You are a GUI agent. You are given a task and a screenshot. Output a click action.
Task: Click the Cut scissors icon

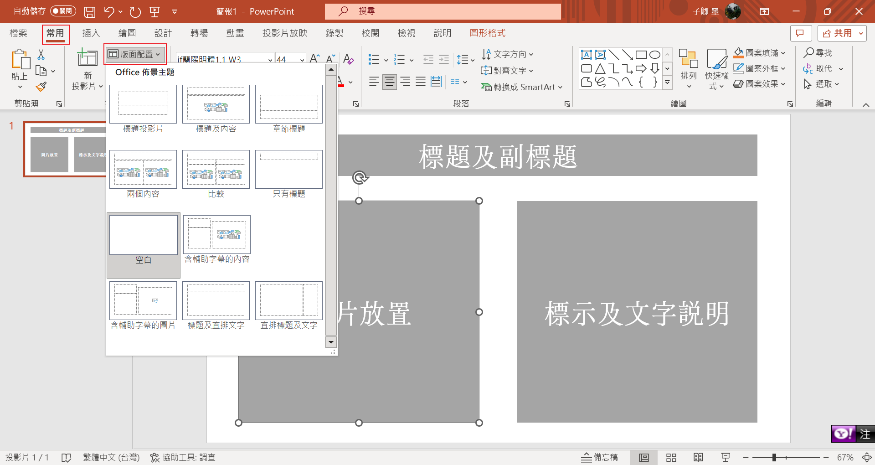pyautogui.click(x=41, y=55)
